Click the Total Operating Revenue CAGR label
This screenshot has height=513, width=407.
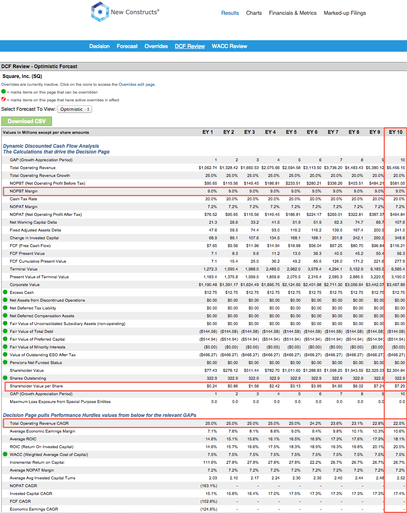[x=39, y=423]
